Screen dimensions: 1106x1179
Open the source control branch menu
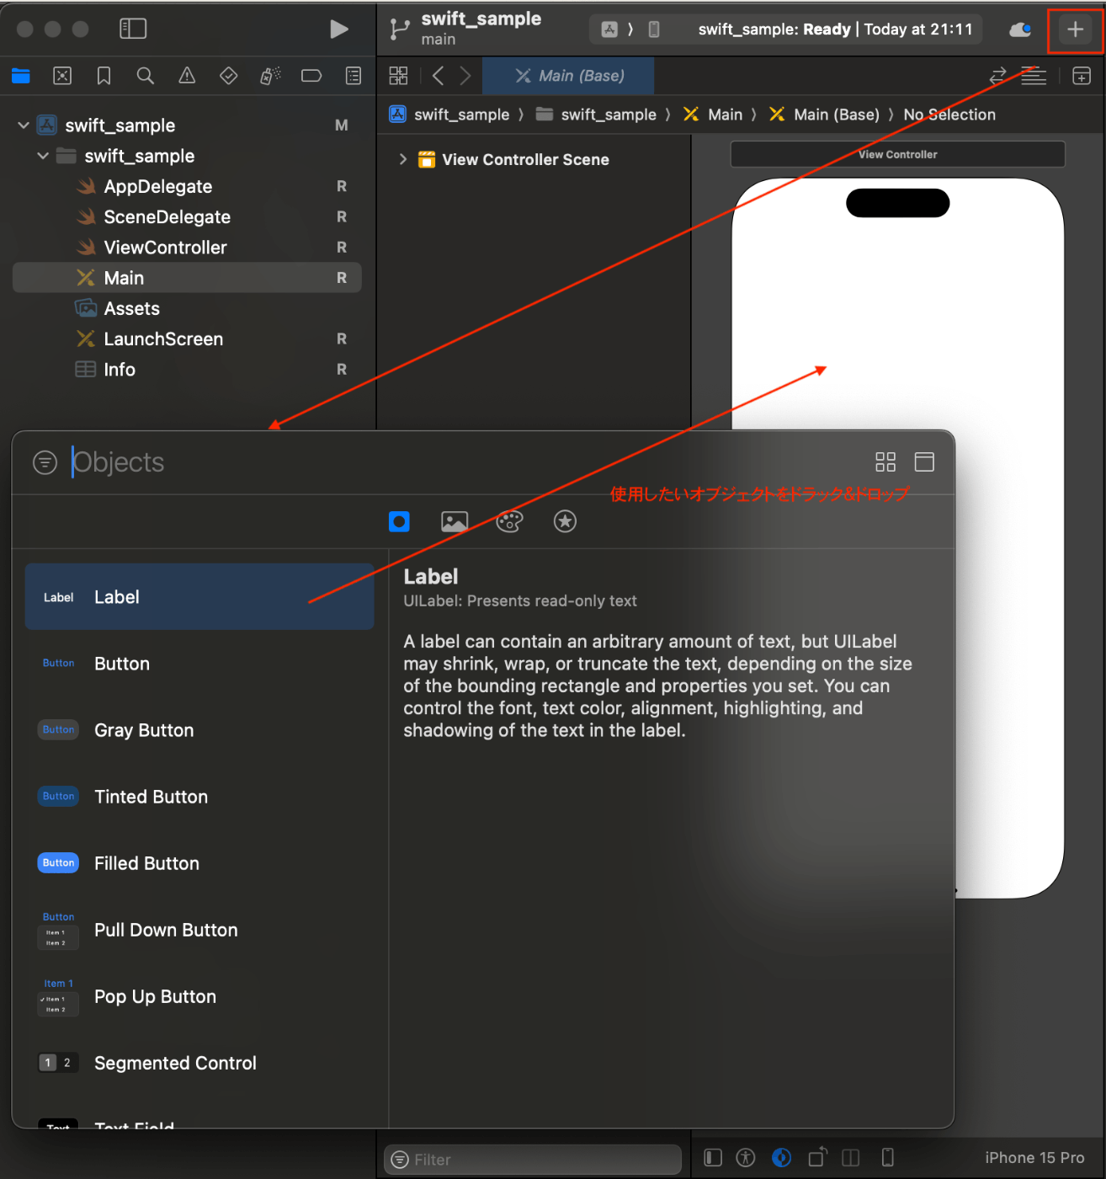tap(400, 29)
